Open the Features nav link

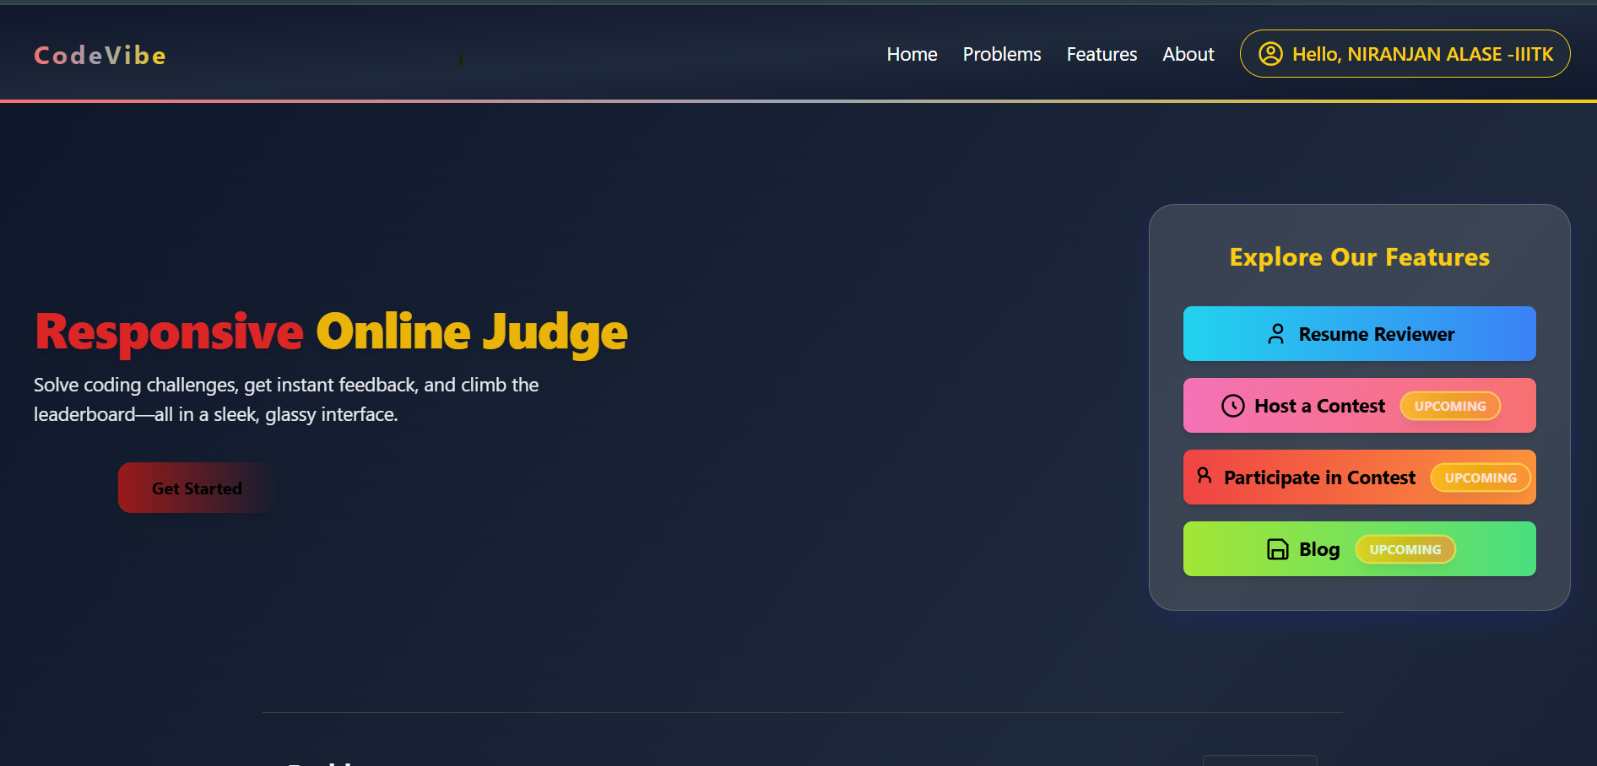pos(1102,54)
